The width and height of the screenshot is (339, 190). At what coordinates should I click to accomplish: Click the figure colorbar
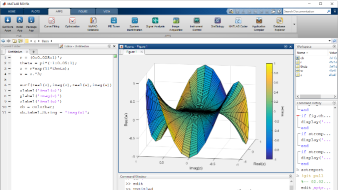click(x=269, y=111)
